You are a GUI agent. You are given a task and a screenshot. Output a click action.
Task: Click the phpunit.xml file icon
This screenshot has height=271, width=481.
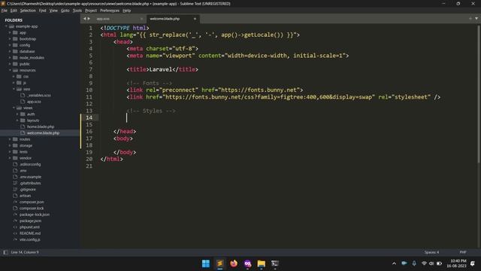tap(15, 227)
